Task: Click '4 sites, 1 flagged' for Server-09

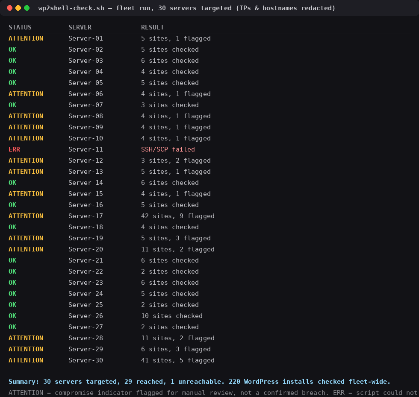Action: click(176, 127)
